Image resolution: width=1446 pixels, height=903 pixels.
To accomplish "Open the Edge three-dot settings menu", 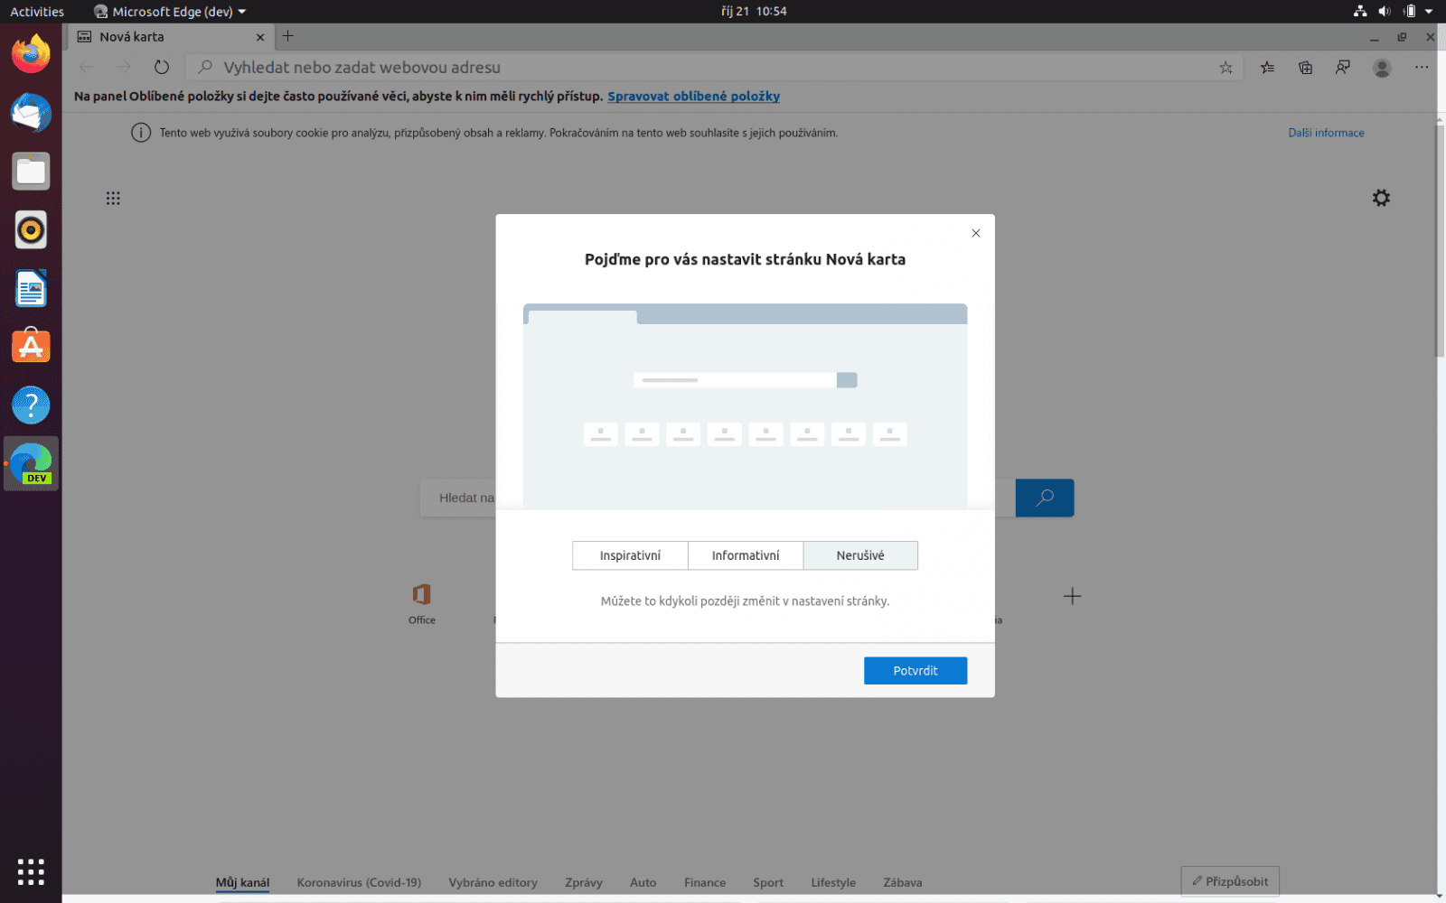I will pos(1422,67).
